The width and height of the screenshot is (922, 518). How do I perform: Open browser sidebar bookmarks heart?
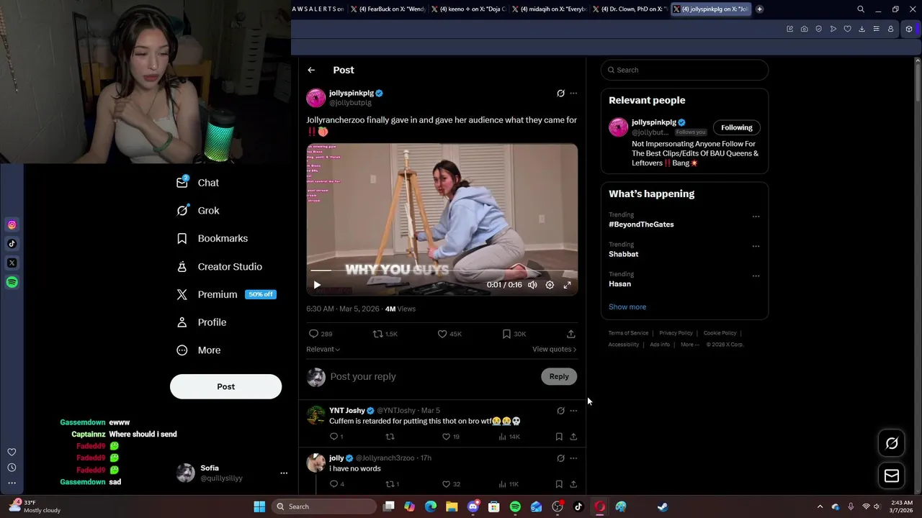tap(12, 452)
